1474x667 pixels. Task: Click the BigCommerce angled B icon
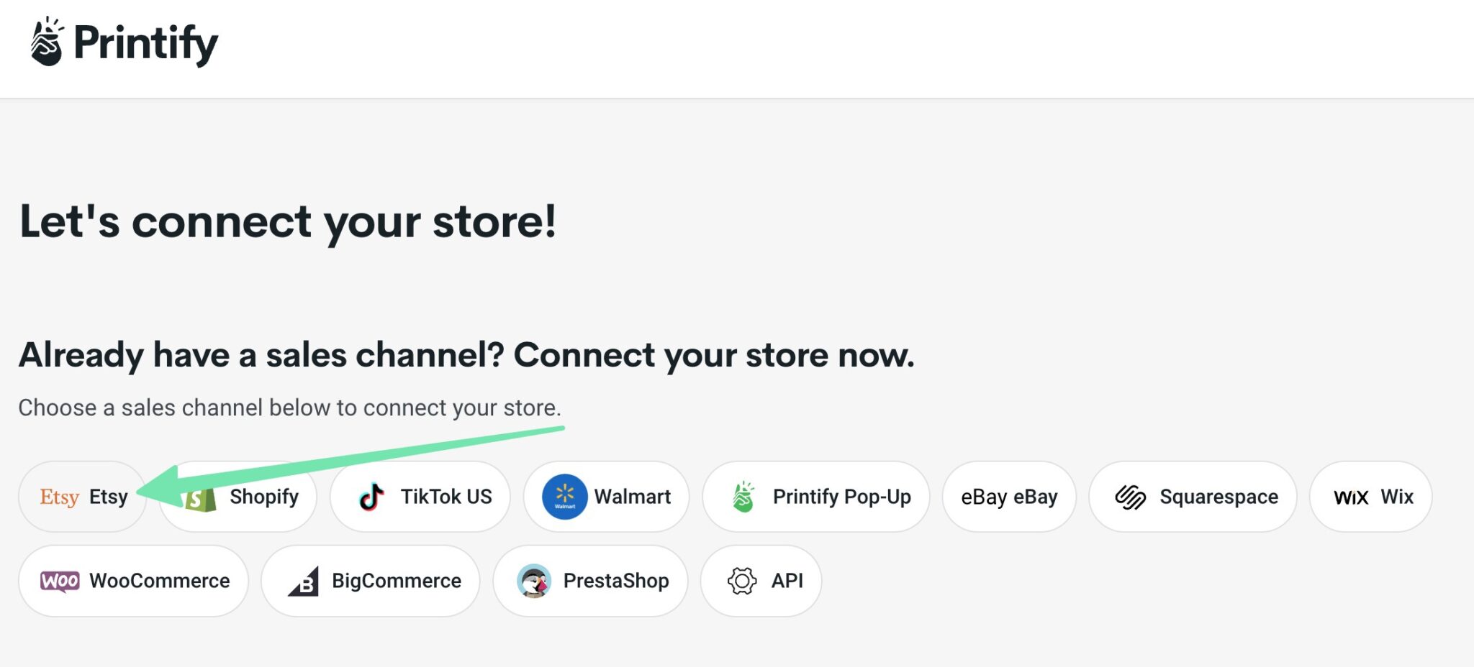coord(305,581)
